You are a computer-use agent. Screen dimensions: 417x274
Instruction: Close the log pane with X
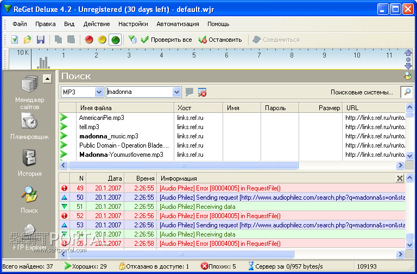pos(400,179)
